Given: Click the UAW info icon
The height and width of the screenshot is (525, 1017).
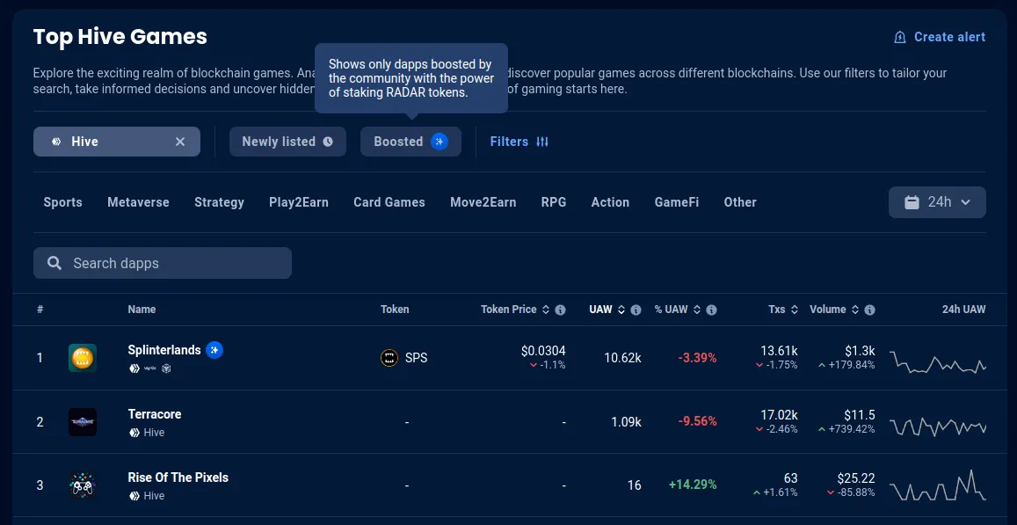Looking at the screenshot, I should (636, 310).
